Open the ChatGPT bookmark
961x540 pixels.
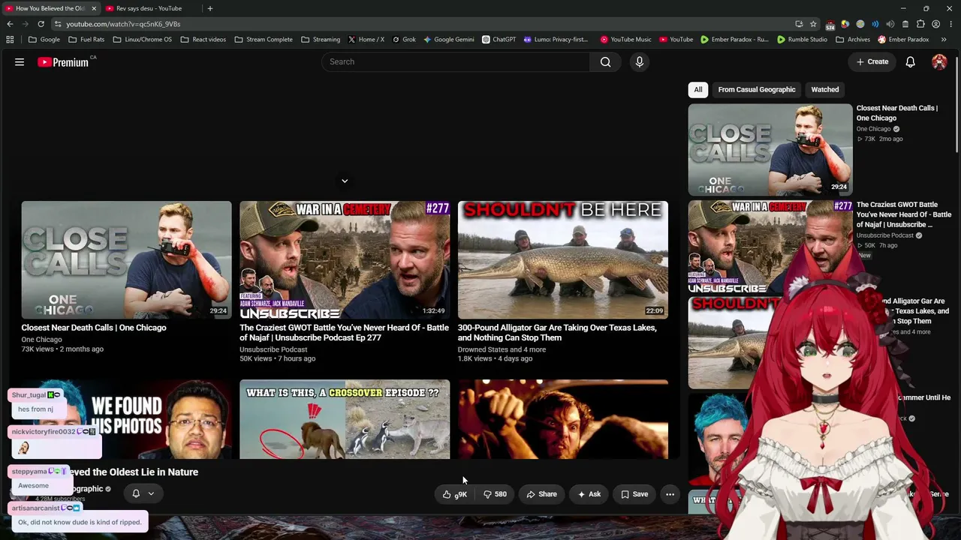pos(499,40)
